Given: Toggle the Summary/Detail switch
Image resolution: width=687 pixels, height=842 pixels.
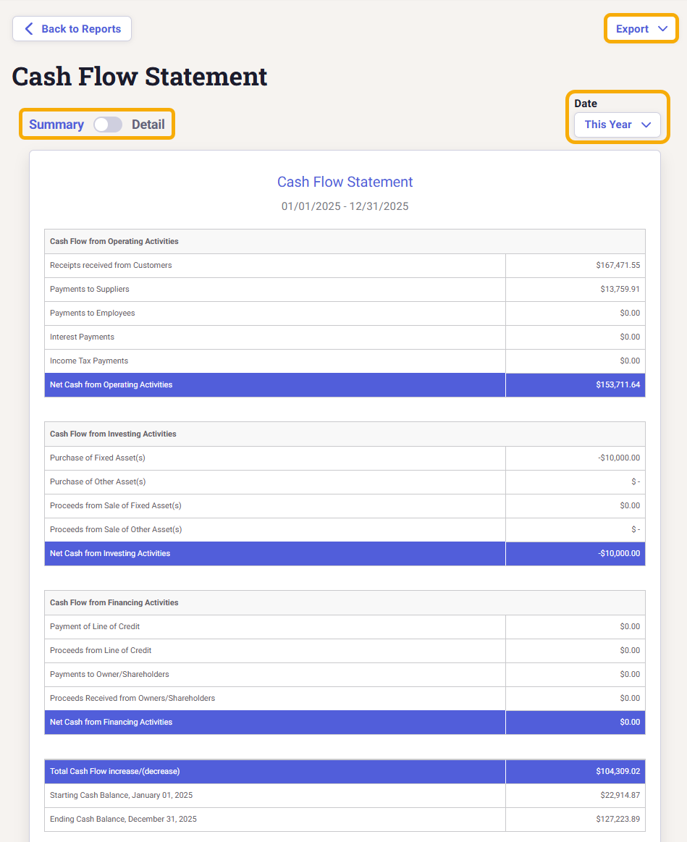Looking at the screenshot, I should tap(108, 125).
